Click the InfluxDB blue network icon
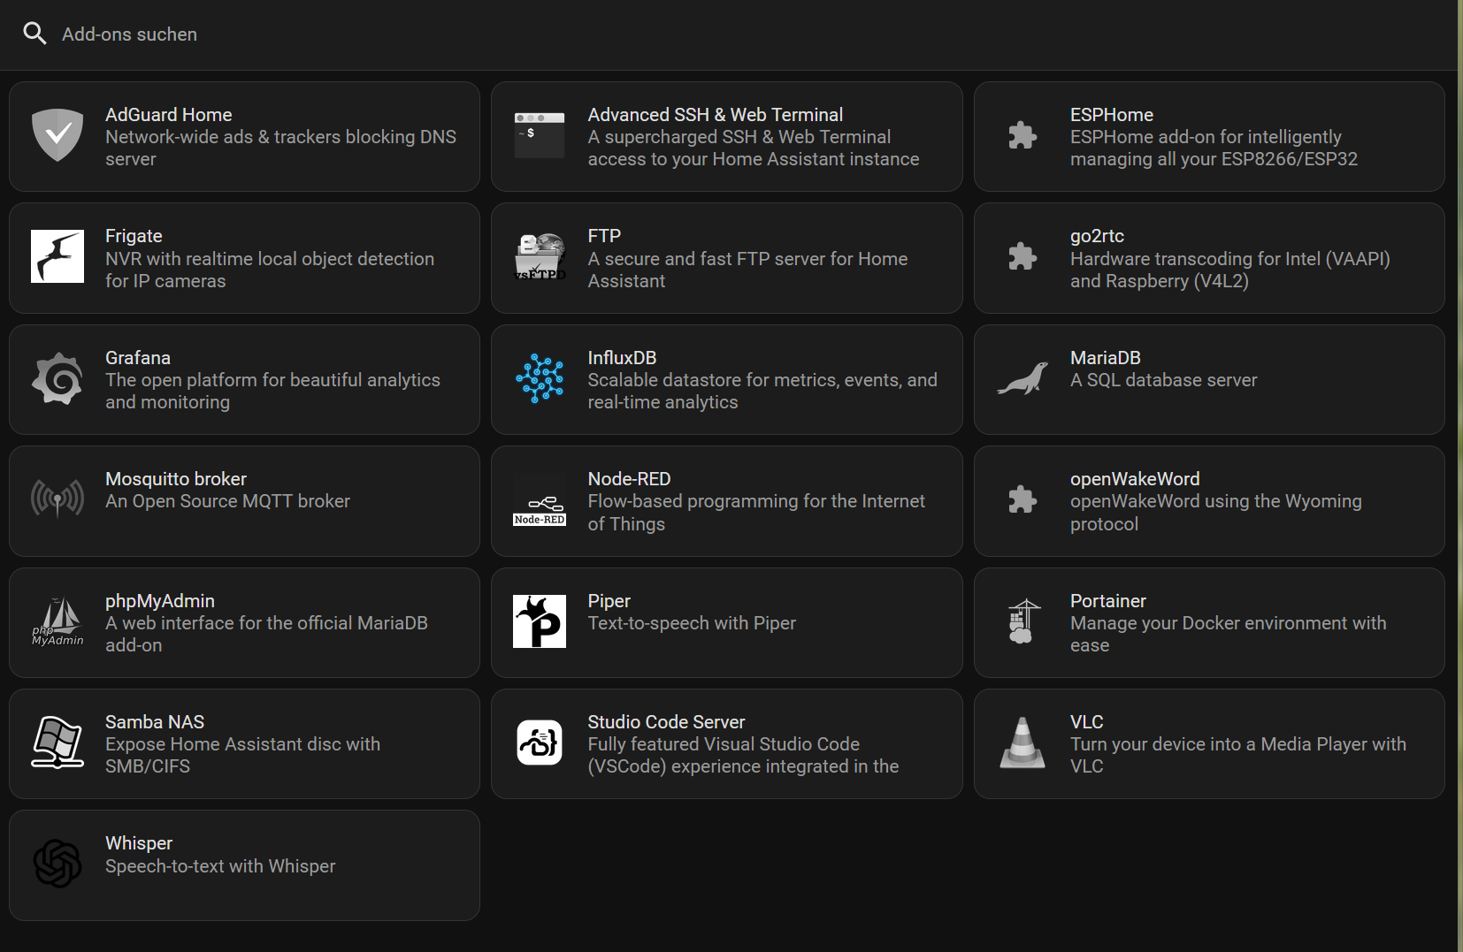 pos(540,378)
